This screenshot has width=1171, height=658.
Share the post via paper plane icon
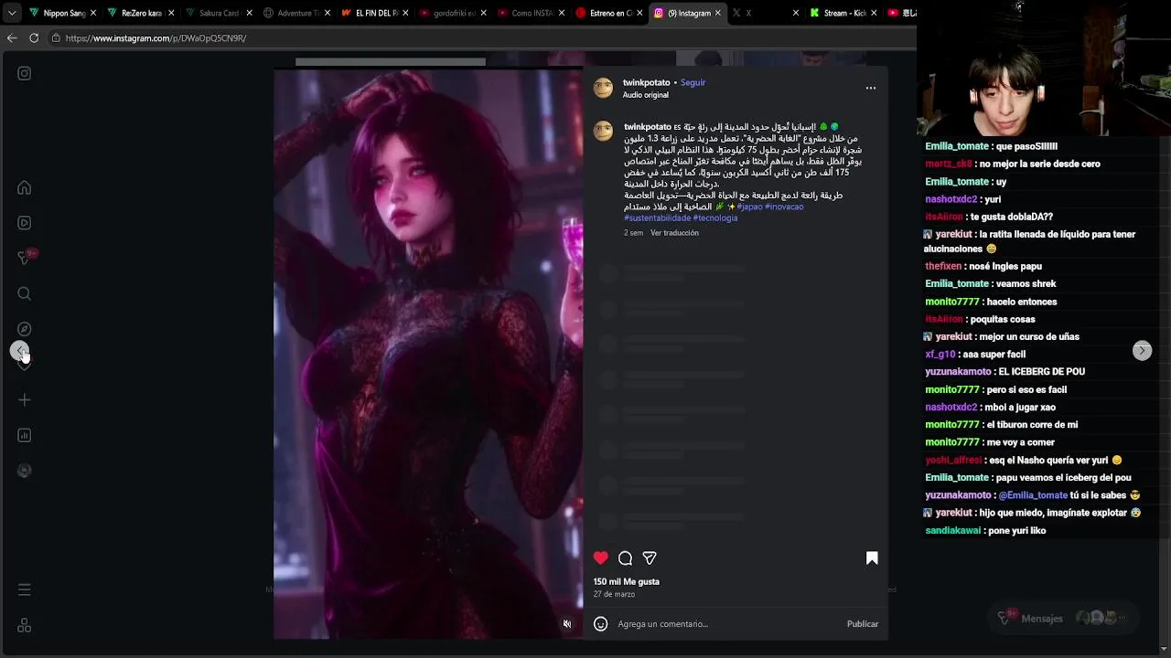(650, 557)
